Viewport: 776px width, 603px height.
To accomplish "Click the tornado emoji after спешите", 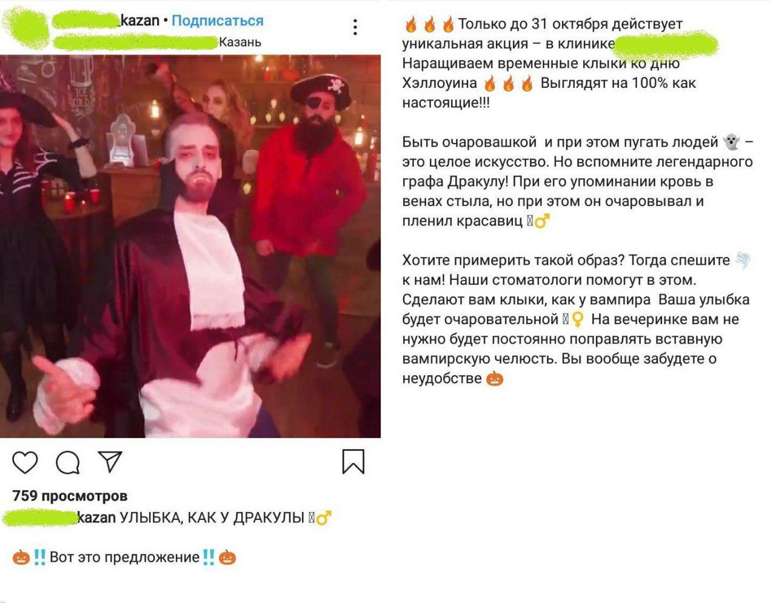I will click(743, 260).
